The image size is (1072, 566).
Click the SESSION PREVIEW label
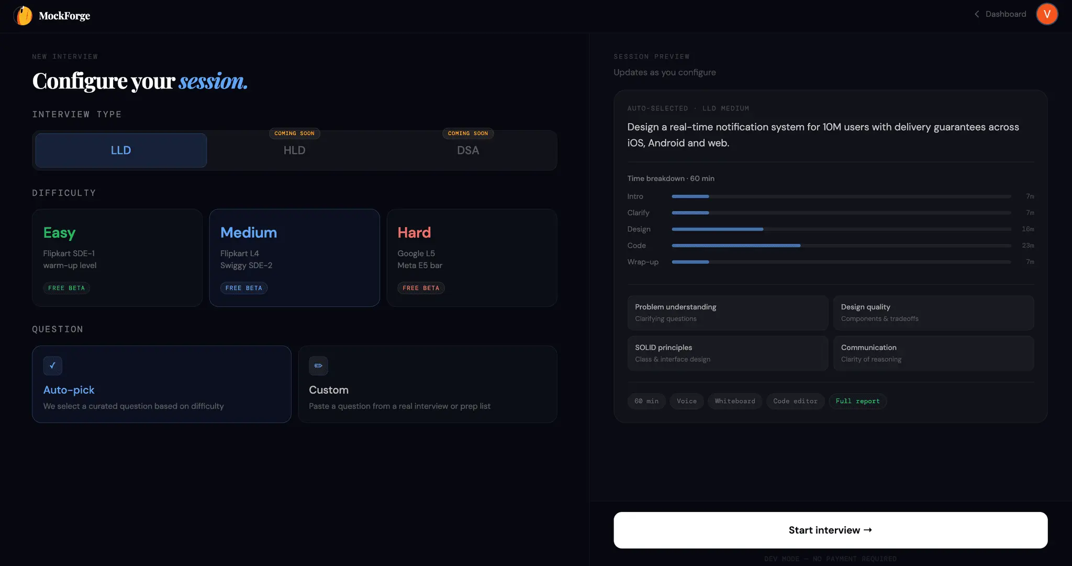(652, 57)
